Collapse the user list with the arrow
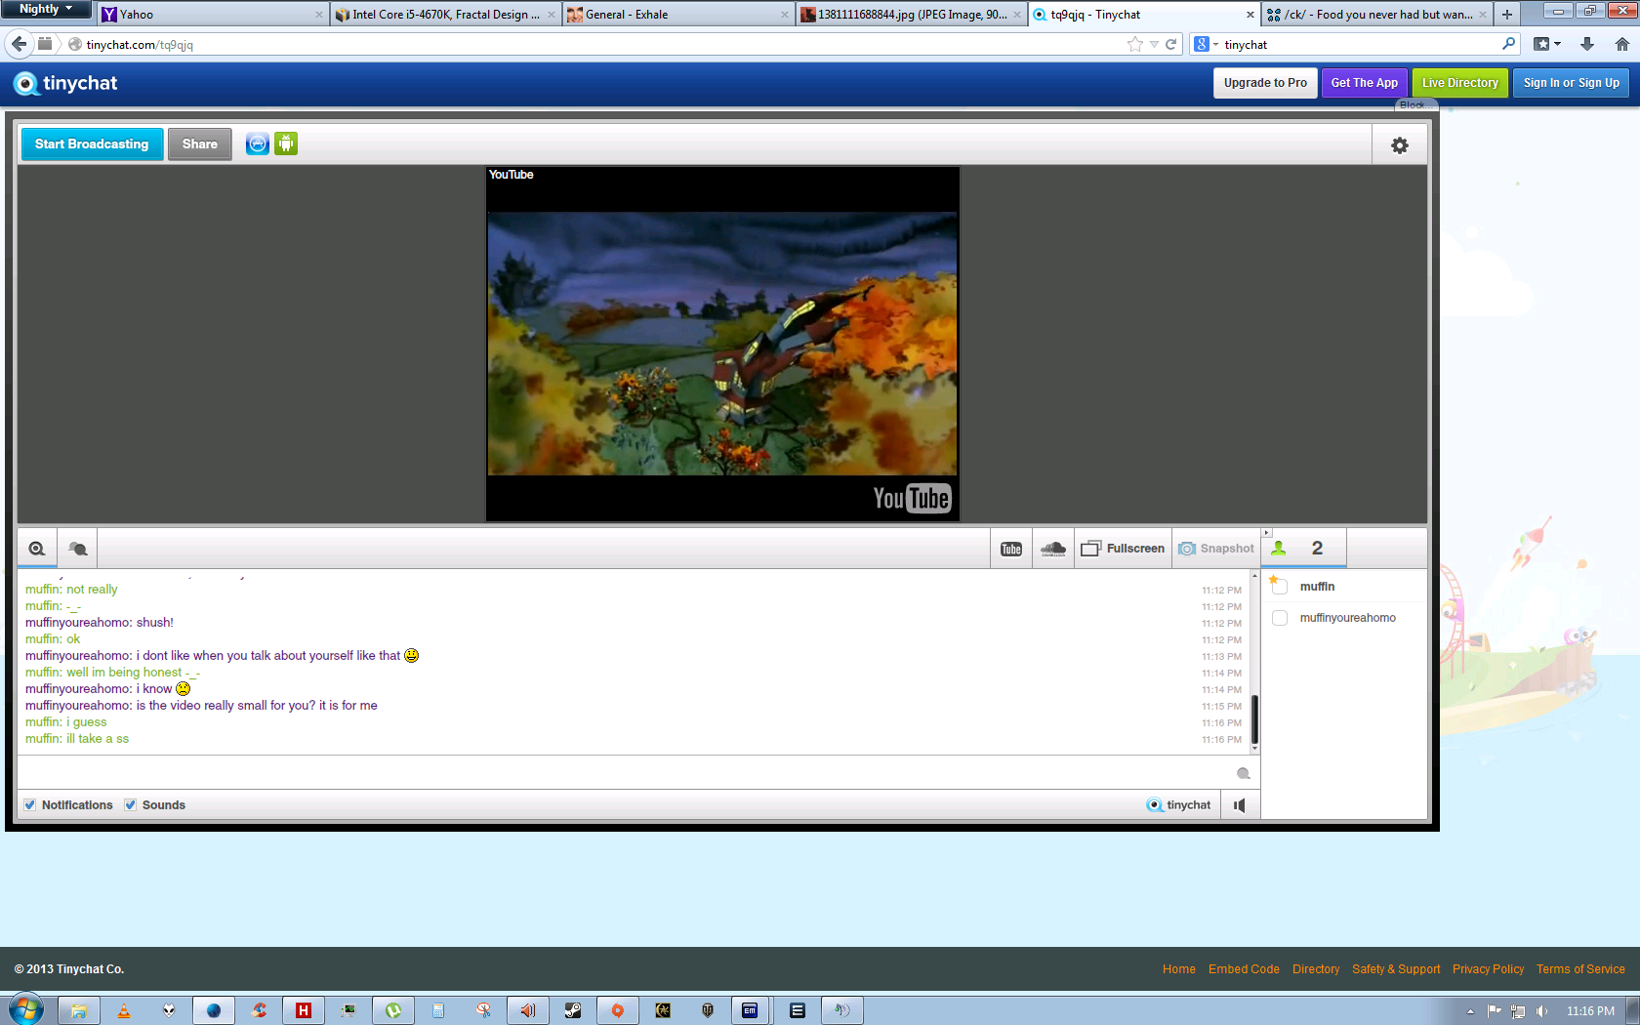The image size is (1640, 1025). point(1266,533)
